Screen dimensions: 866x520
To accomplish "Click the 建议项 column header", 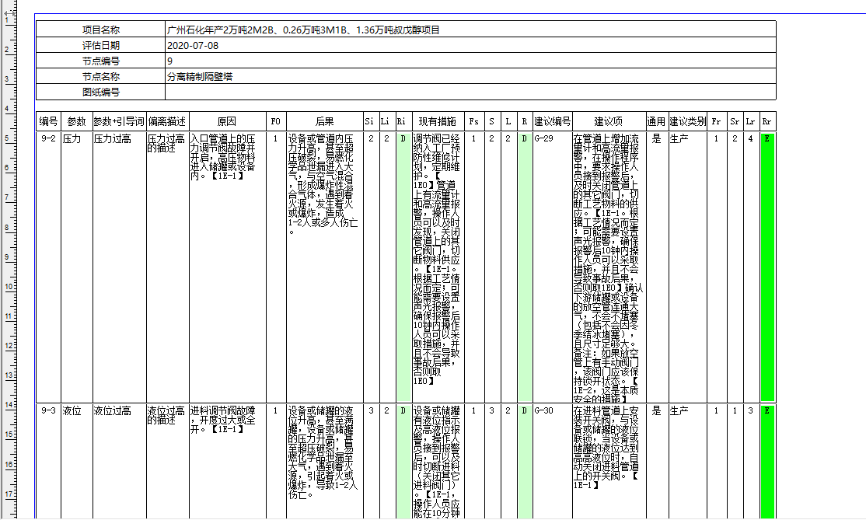I will point(609,121).
